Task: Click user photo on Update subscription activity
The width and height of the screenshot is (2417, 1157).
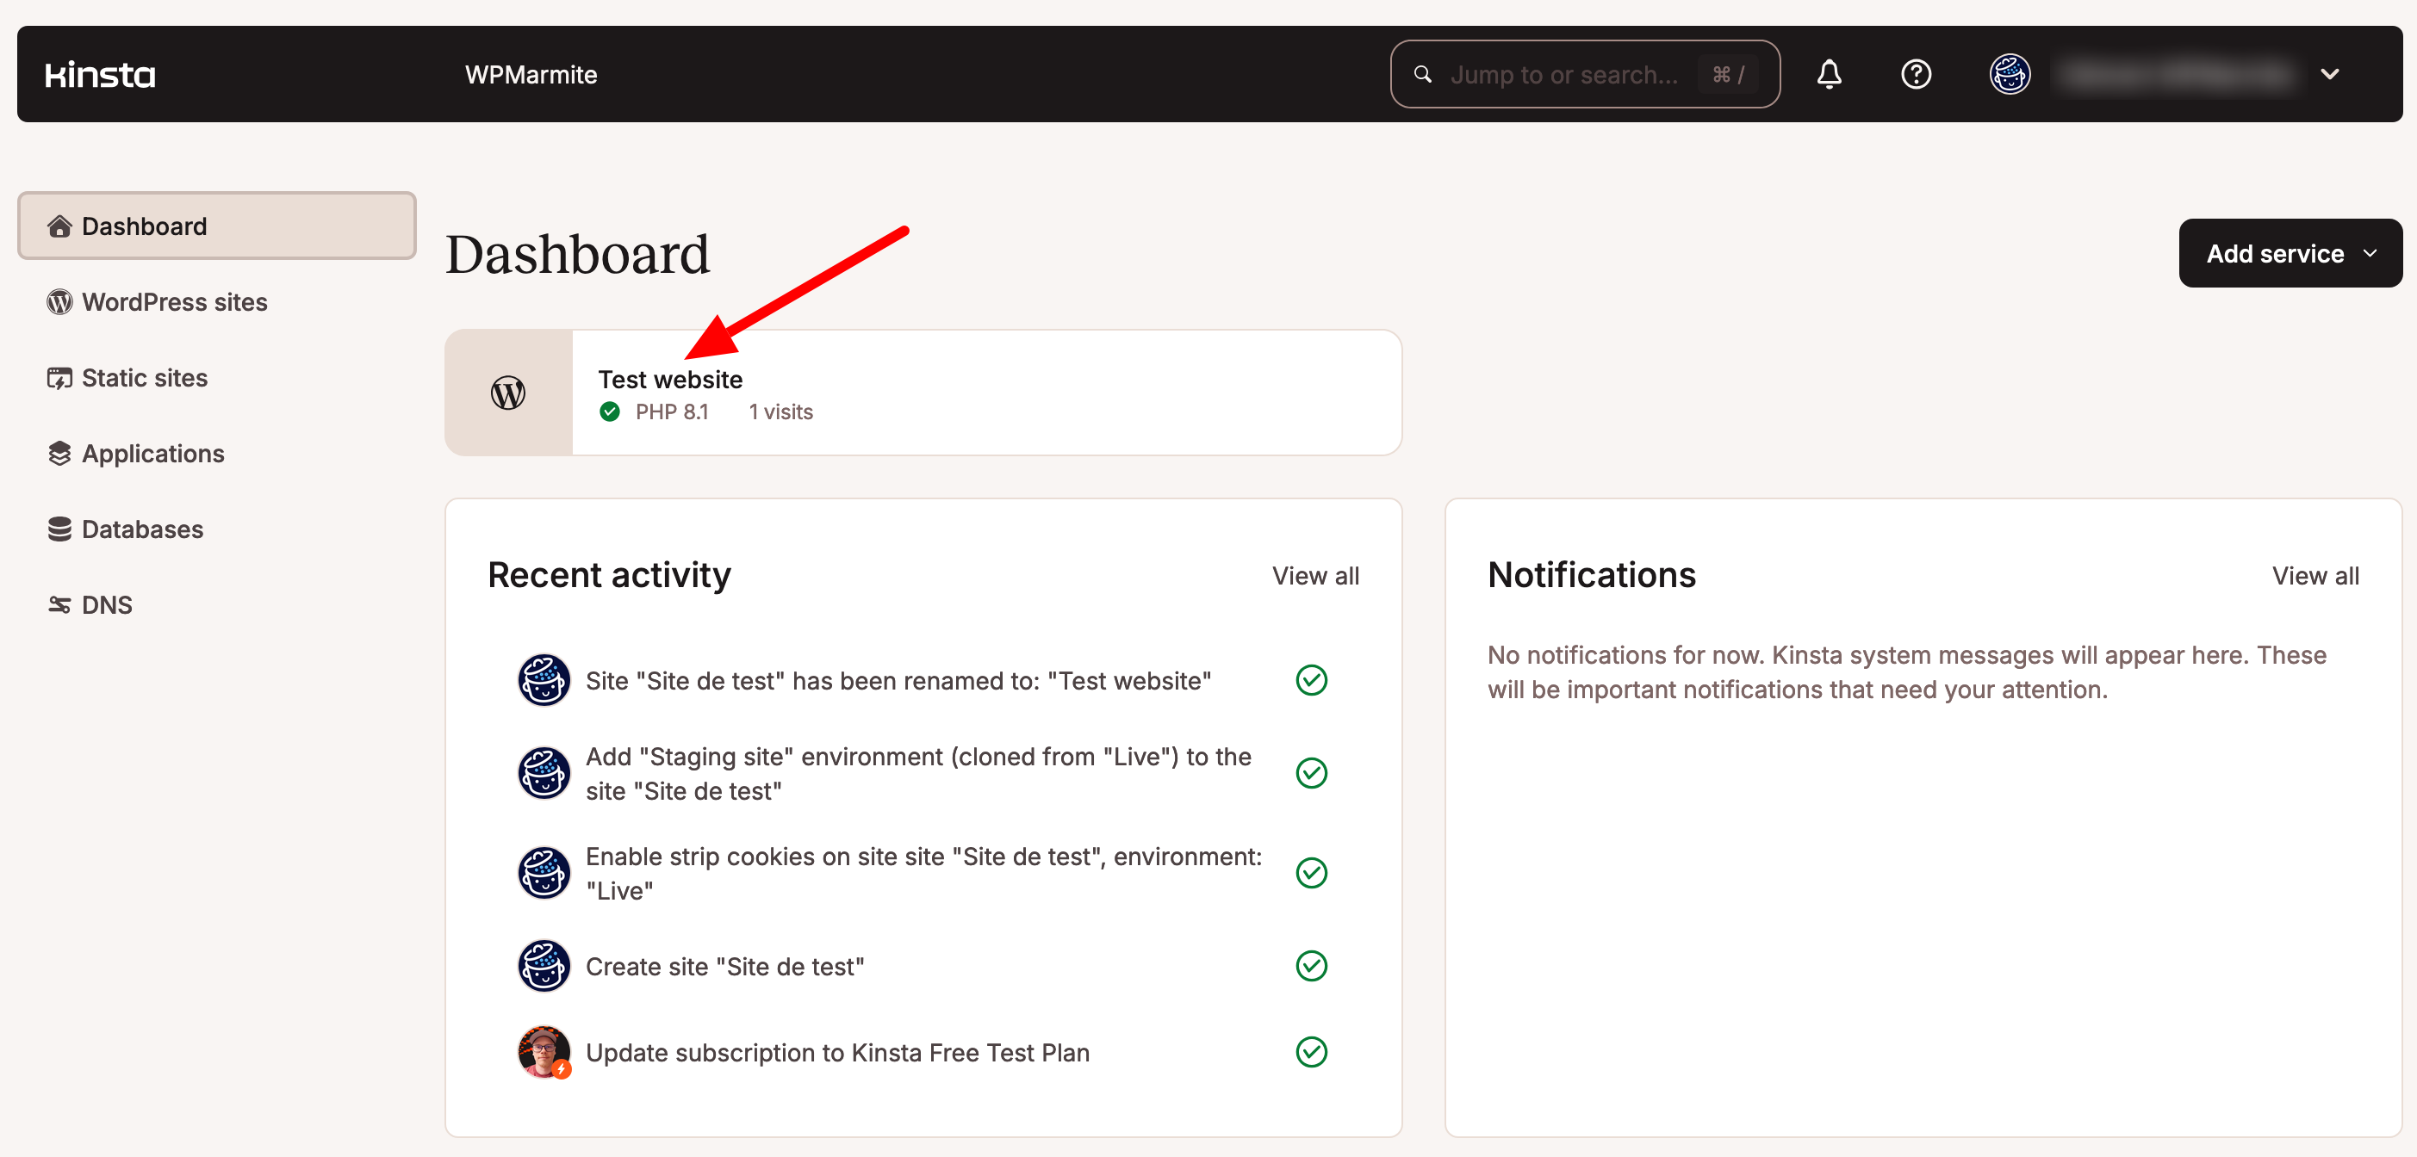Action: tap(544, 1053)
